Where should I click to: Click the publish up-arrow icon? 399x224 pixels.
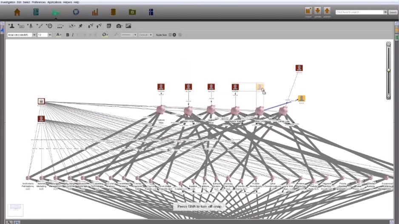327,11
